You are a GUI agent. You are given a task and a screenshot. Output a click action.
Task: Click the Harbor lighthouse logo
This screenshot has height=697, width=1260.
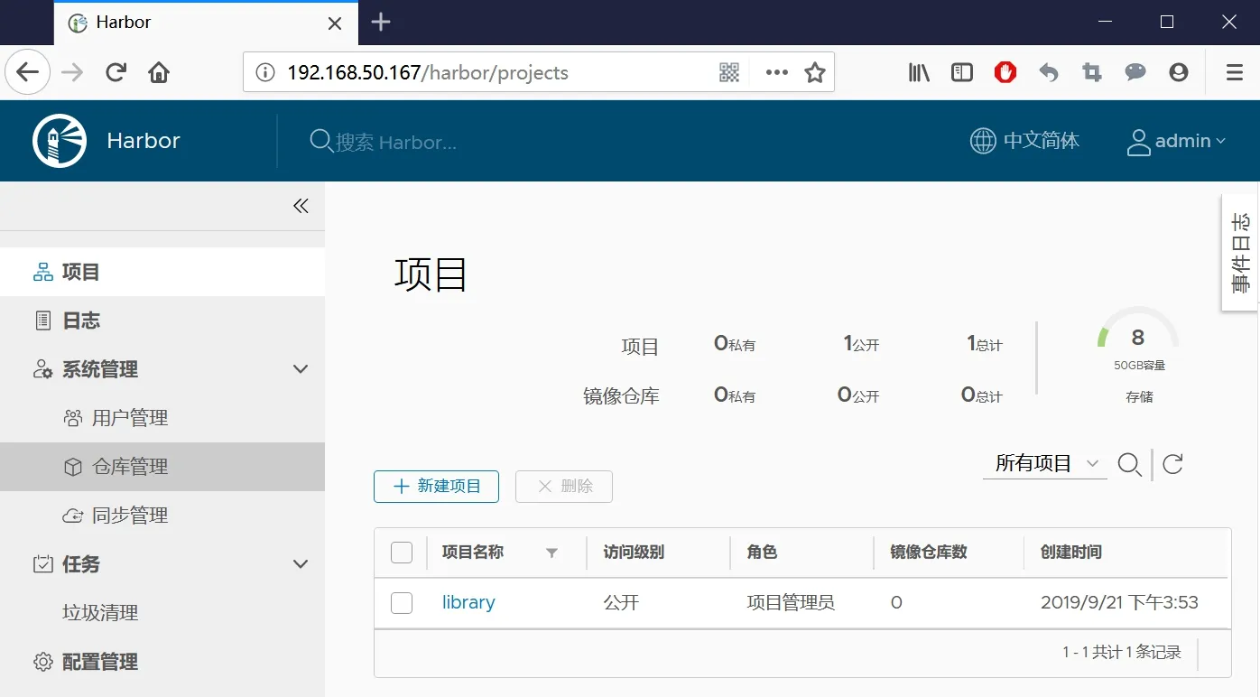click(x=59, y=141)
